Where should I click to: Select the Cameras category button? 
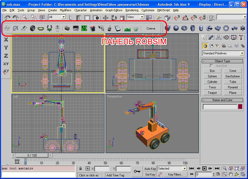click(x=224, y=46)
